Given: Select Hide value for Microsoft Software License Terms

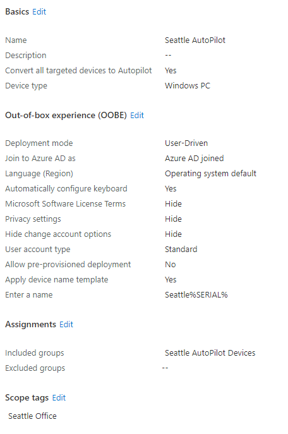Looking at the screenshot, I should pyautogui.click(x=173, y=203).
